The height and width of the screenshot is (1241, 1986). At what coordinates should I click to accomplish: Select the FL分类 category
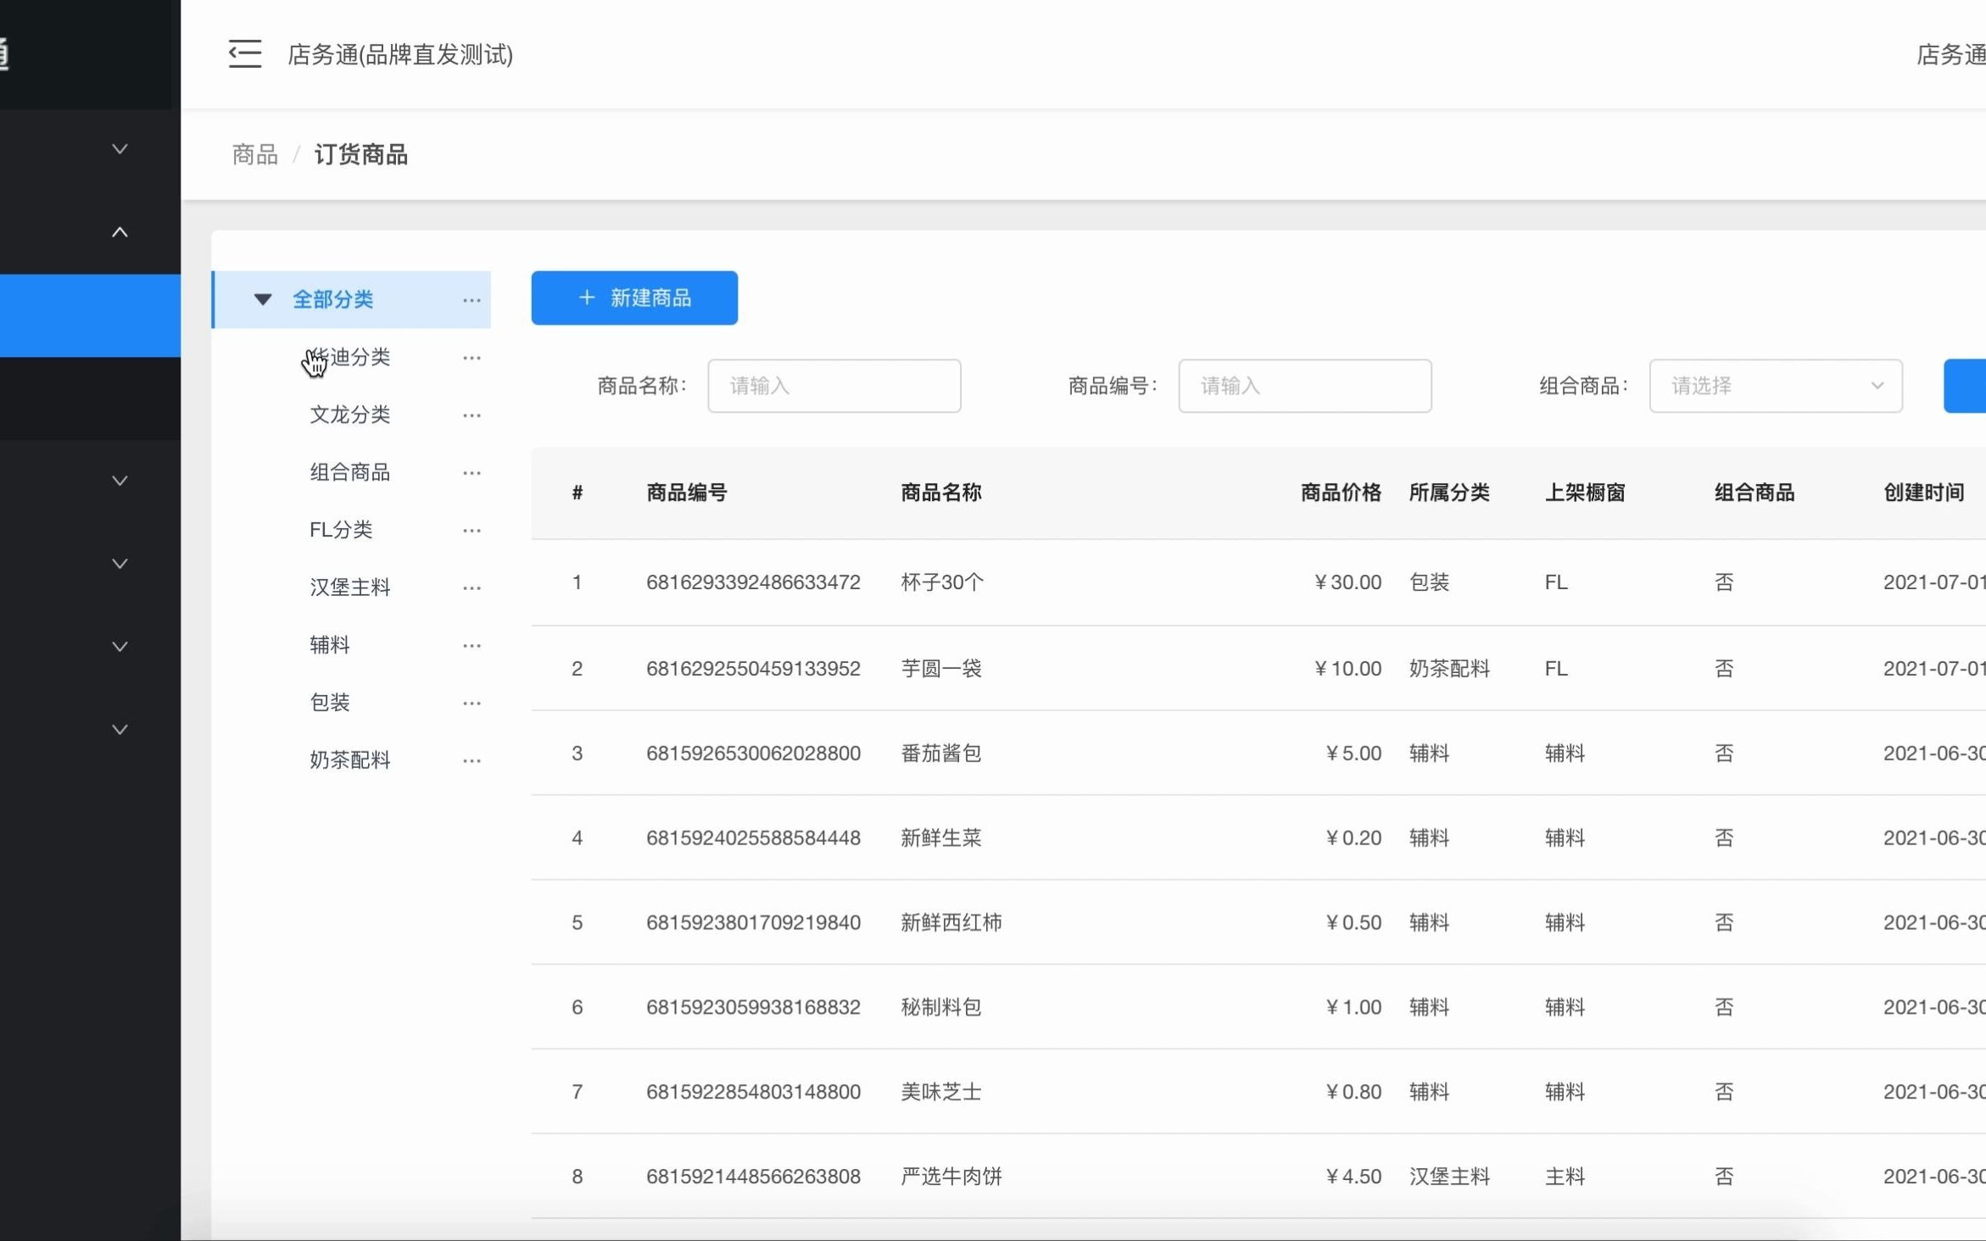point(341,530)
